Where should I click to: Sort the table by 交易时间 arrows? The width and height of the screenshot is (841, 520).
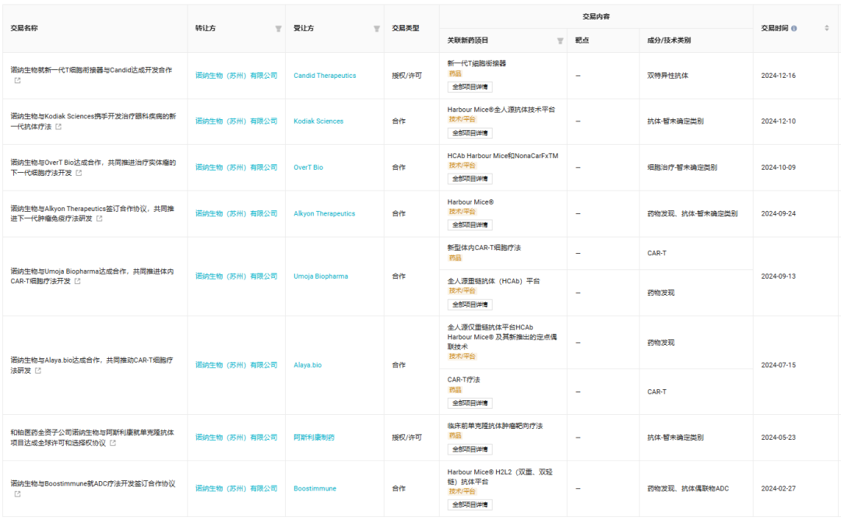click(826, 28)
